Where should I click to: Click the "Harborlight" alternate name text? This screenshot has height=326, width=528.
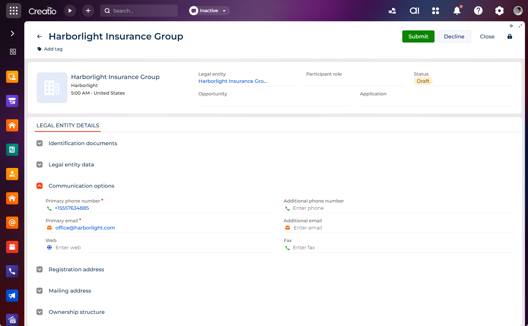point(84,85)
